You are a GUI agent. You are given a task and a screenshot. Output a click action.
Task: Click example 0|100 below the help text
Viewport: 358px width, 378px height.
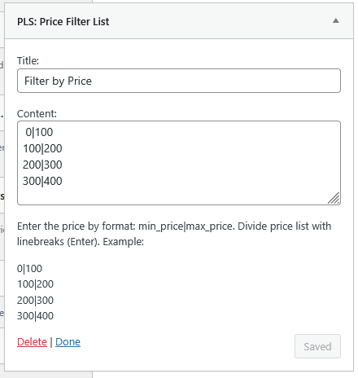pos(29,269)
